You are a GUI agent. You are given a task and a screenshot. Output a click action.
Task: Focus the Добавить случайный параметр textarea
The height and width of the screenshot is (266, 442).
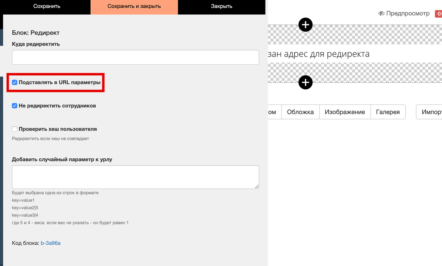pos(136,177)
